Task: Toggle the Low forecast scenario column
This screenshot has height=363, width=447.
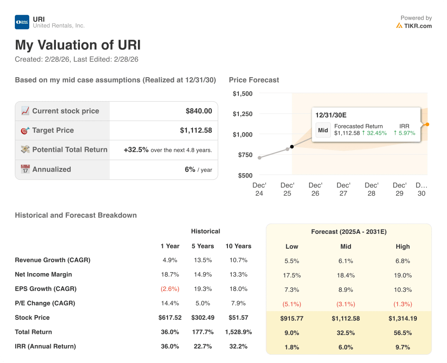Action: [x=292, y=247]
